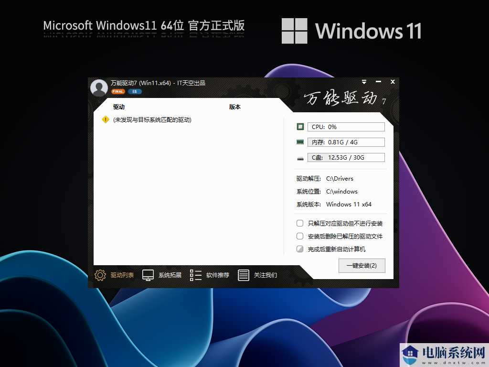
Task: Close the 万能驱动7 window
Action: pos(393,82)
